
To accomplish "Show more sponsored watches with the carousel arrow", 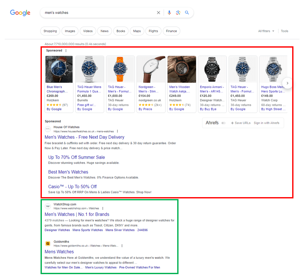I will pyautogui.click(x=287, y=83).
